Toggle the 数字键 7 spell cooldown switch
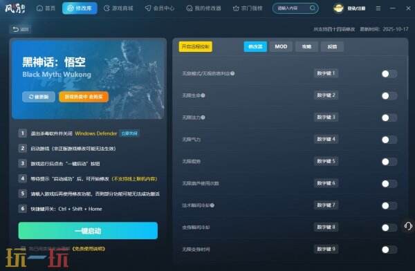Screen dimensions: 415x271 [x=389, y=205]
